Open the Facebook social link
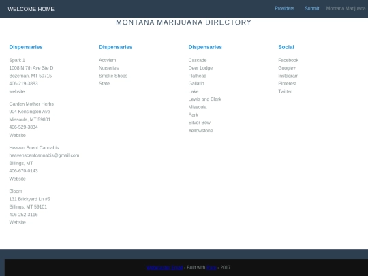This screenshot has height=276, width=368. pyautogui.click(x=288, y=60)
